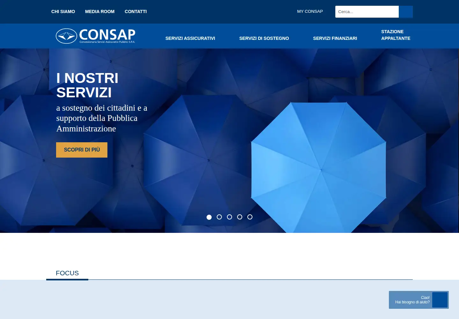The width and height of the screenshot is (459, 319).
Task: Click the CONSAP logo
Action: click(96, 36)
